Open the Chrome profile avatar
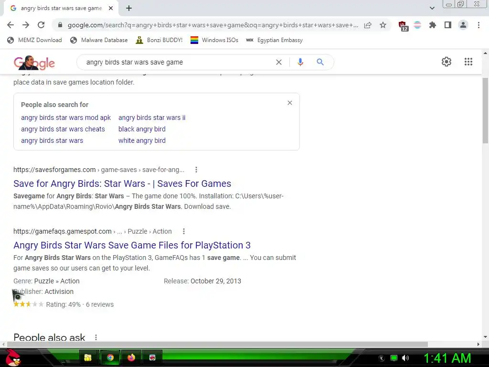The height and width of the screenshot is (367, 489). (463, 25)
